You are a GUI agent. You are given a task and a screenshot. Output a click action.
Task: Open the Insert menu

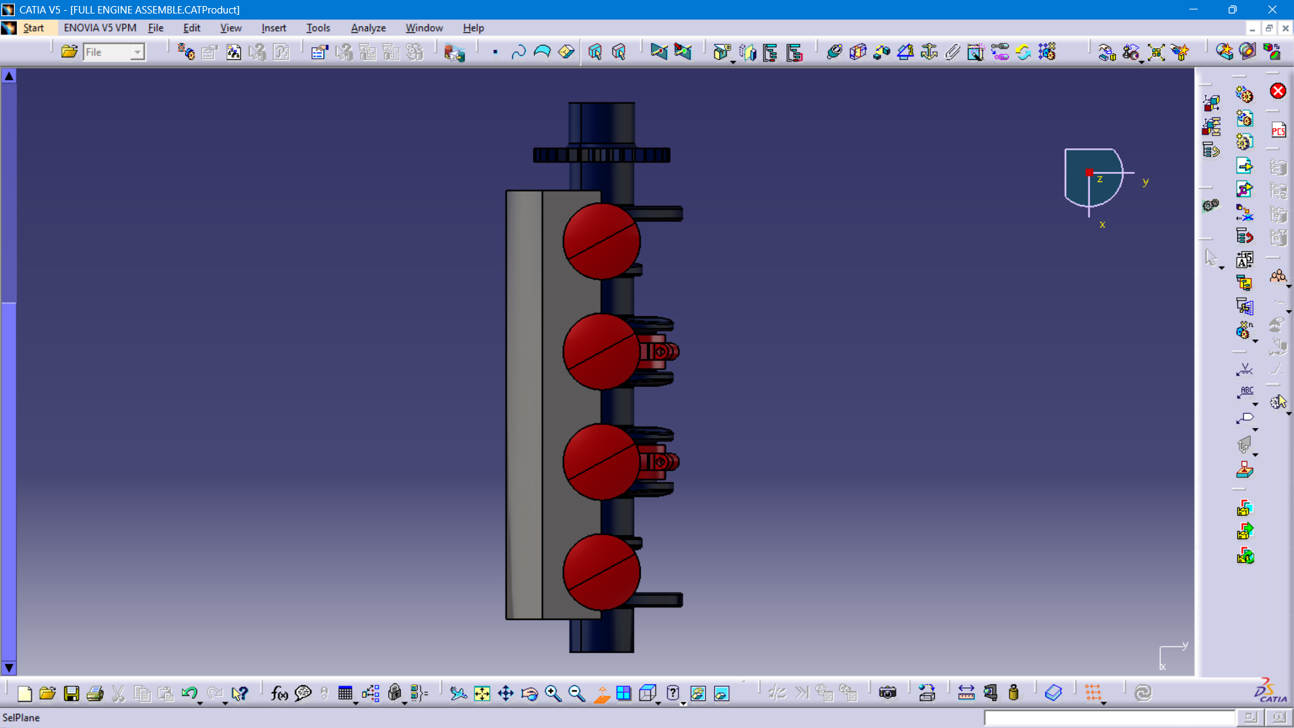(x=274, y=28)
